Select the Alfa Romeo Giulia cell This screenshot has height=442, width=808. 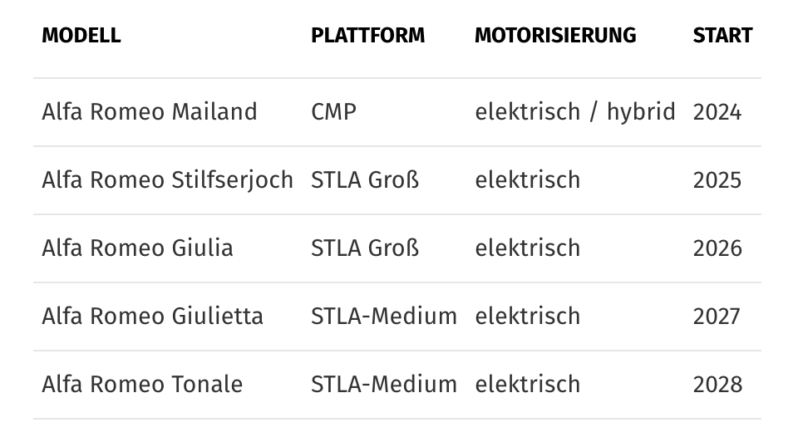[x=137, y=248]
